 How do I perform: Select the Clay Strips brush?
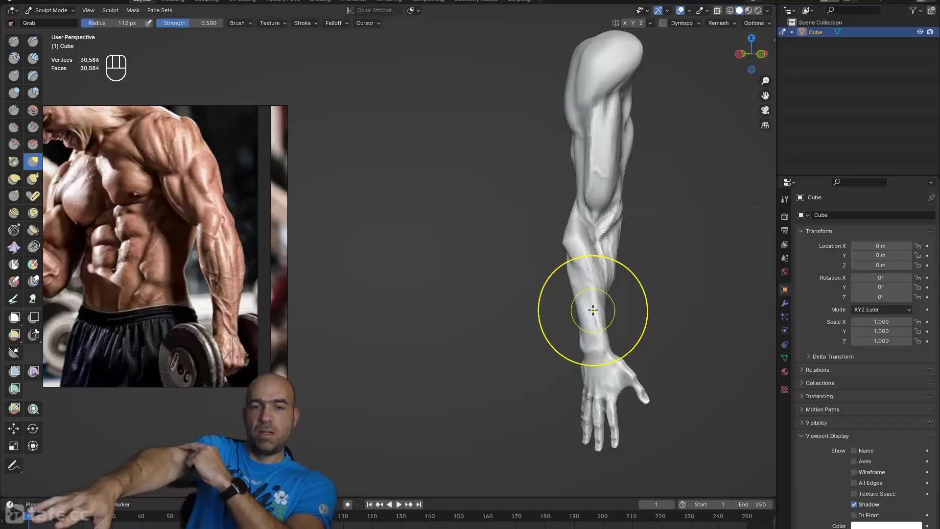click(33, 58)
